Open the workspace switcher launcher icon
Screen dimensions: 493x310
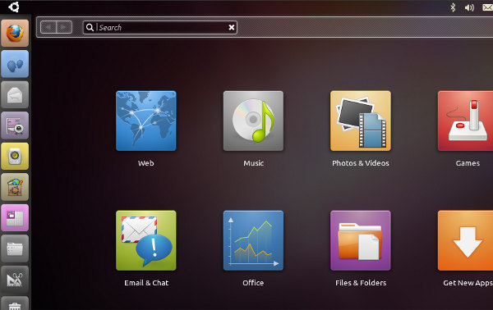tap(15, 217)
